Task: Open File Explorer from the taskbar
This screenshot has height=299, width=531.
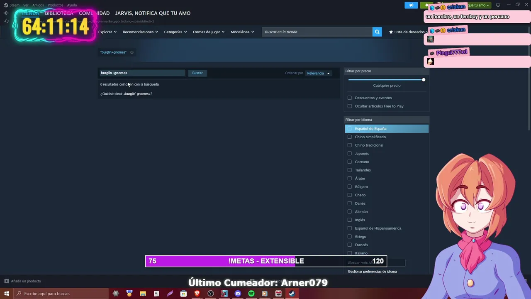Action: pos(143,294)
